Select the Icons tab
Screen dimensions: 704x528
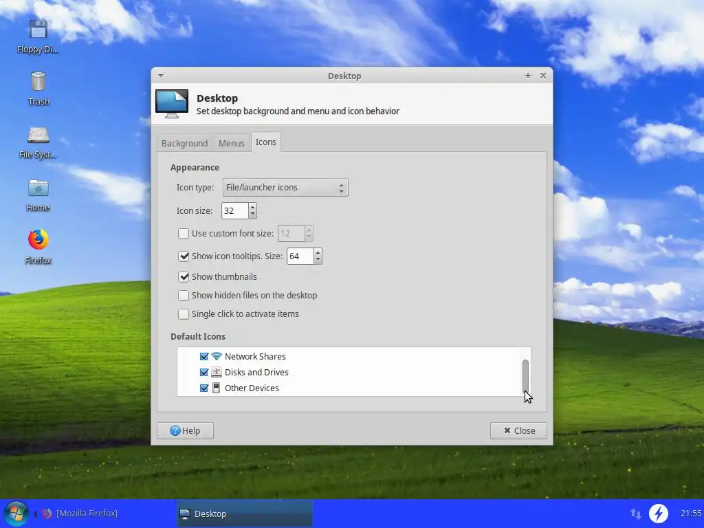point(266,142)
